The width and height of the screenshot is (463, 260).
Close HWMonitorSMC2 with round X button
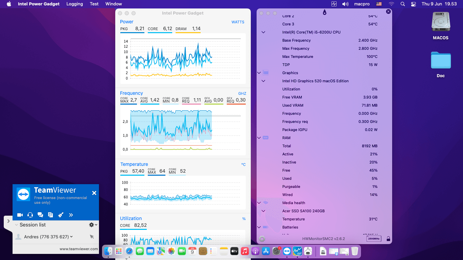(x=388, y=12)
